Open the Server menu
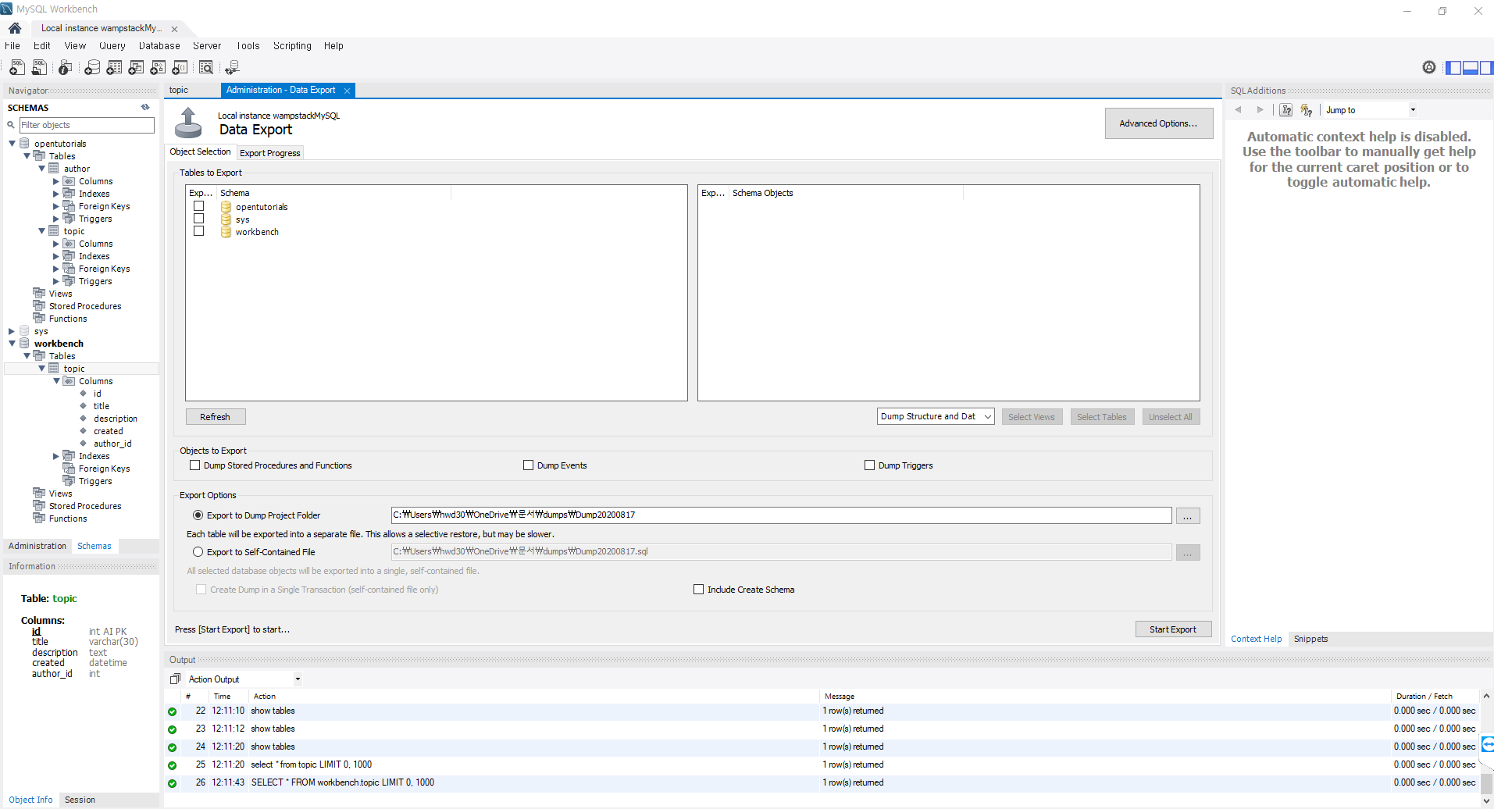The height and width of the screenshot is (809, 1494). [x=207, y=46]
